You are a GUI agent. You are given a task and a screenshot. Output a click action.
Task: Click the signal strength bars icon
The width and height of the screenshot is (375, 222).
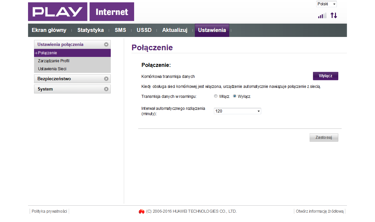pos(322,16)
